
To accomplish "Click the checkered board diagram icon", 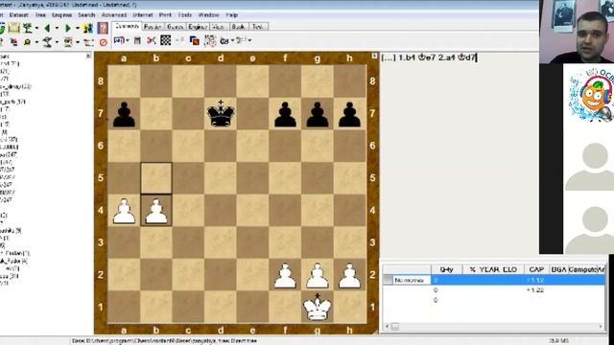I will 166,40.
